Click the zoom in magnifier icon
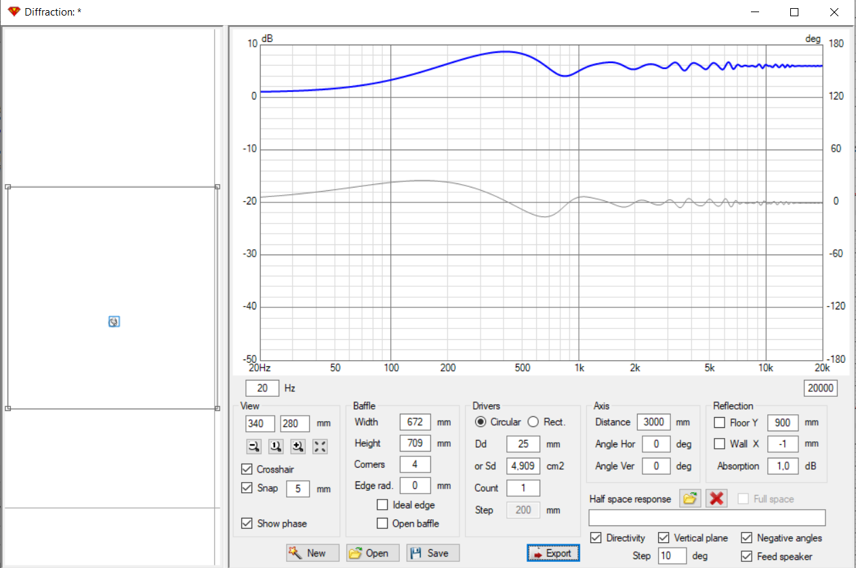856x568 pixels. pos(298,446)
